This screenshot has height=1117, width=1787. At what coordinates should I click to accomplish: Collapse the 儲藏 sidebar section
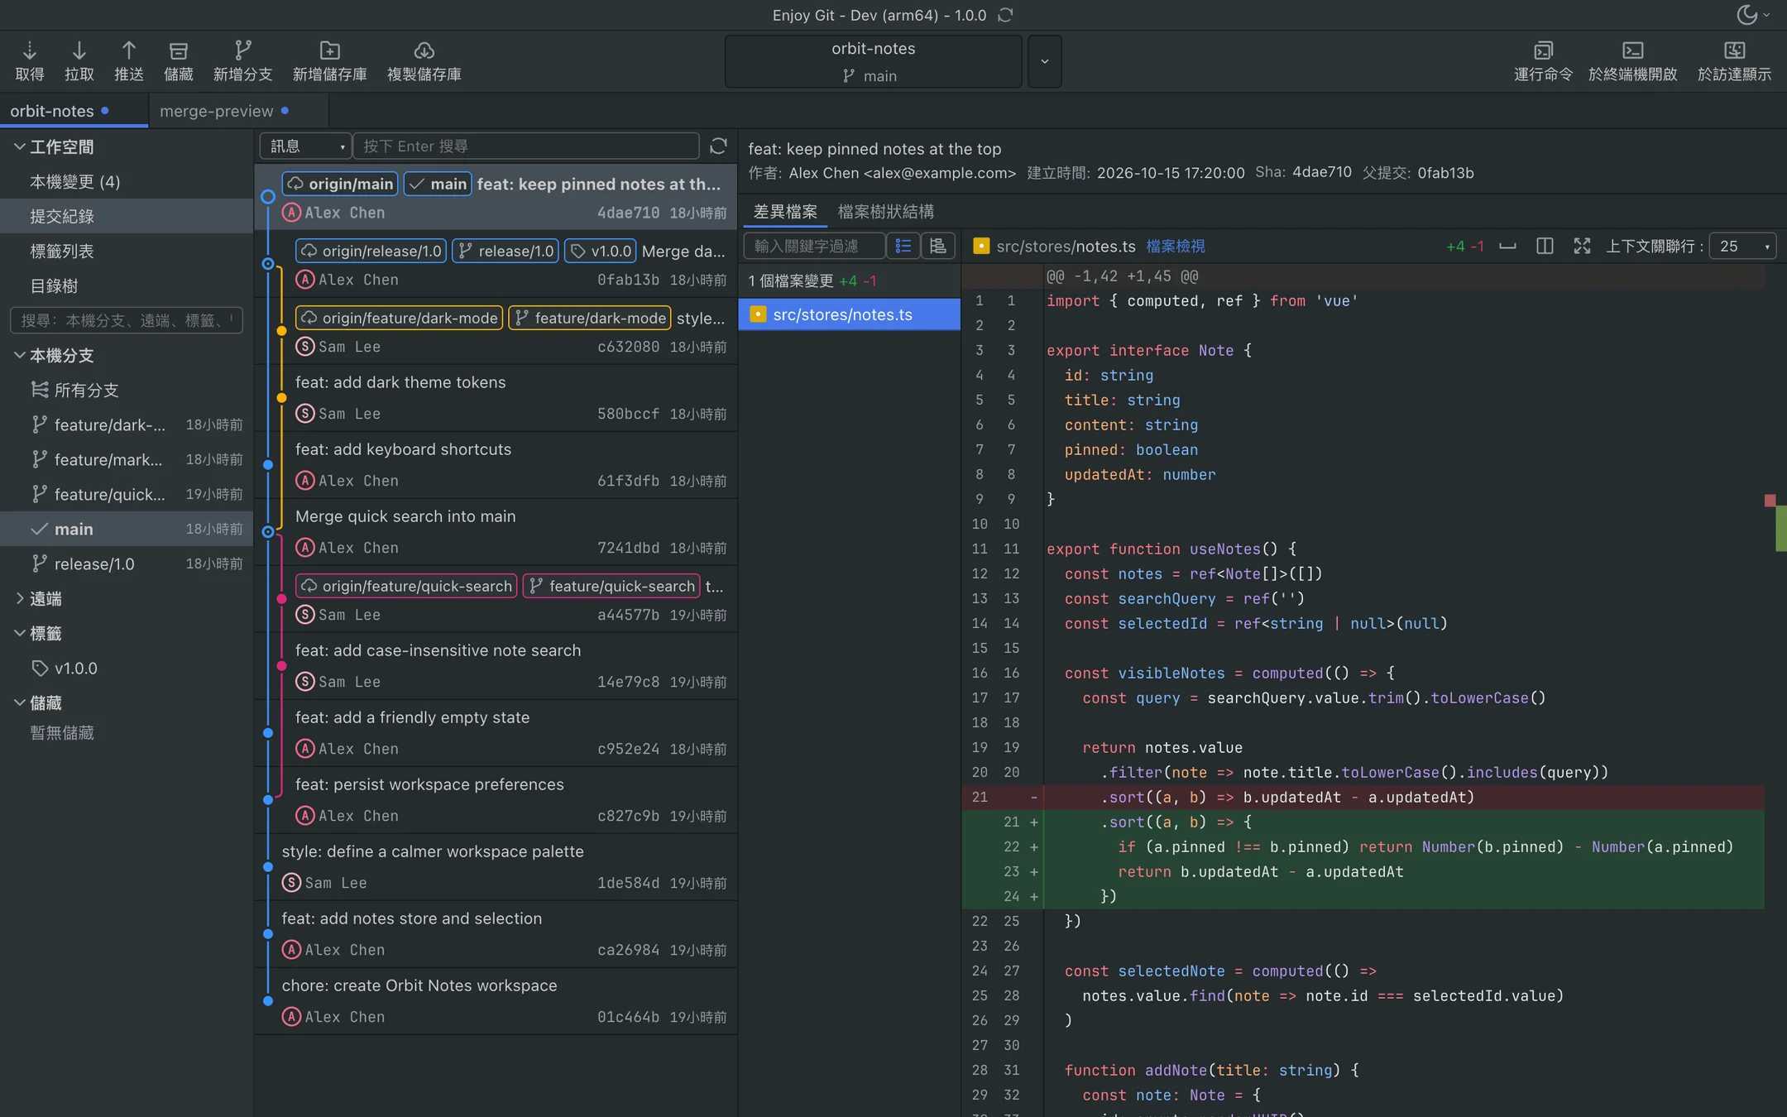click(x=20, y=702)
